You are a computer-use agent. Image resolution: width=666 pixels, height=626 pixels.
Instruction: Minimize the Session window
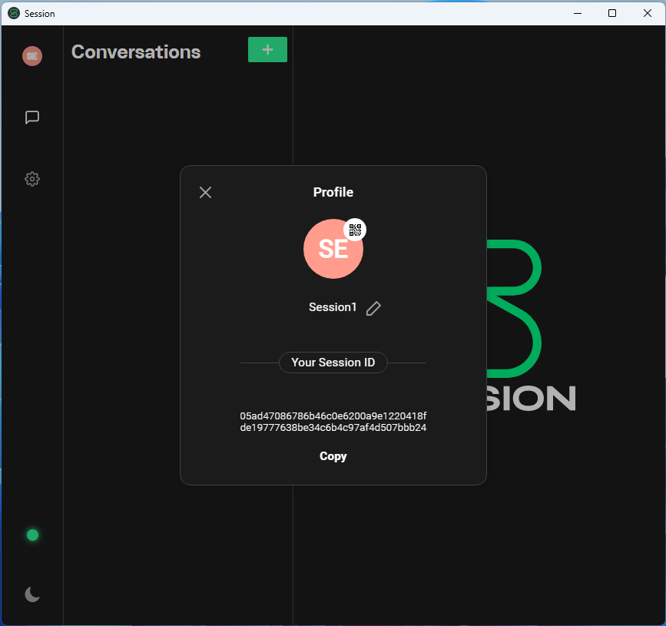click(578, 13)
